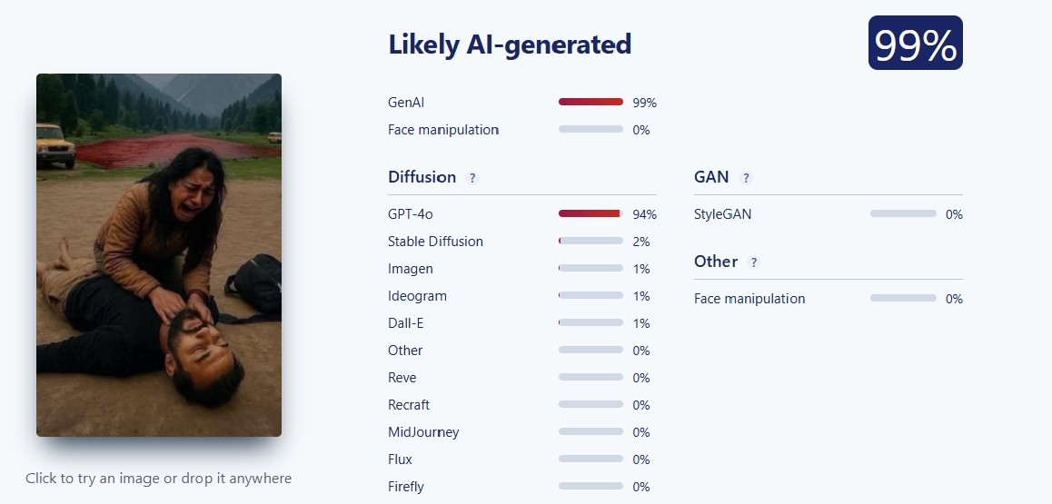
Task: Select the Ideogram entry
Action: pyautogui.click(x=417, y=295)
